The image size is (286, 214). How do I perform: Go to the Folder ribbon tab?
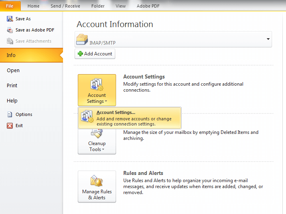pos(98,6)
